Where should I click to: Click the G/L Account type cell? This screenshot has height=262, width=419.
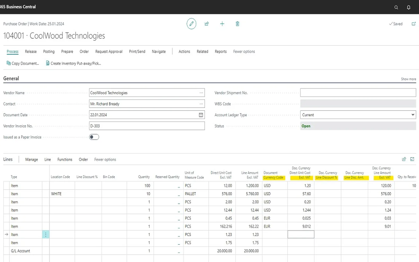point(26,251)
